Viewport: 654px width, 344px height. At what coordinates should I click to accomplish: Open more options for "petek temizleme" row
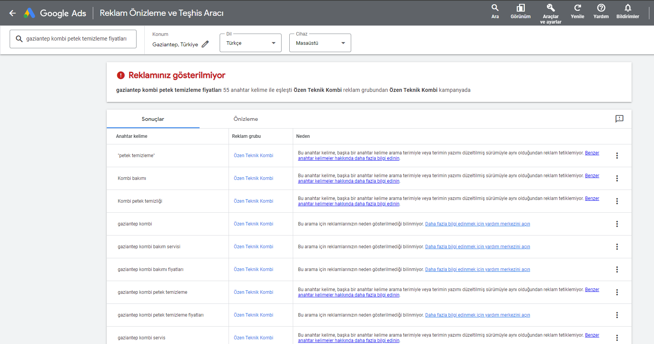pyautogui.click(x=617, y=156)
